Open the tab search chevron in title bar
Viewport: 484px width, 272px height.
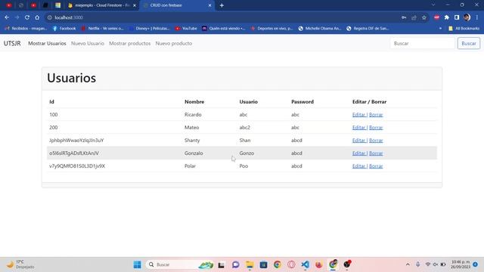433,5
